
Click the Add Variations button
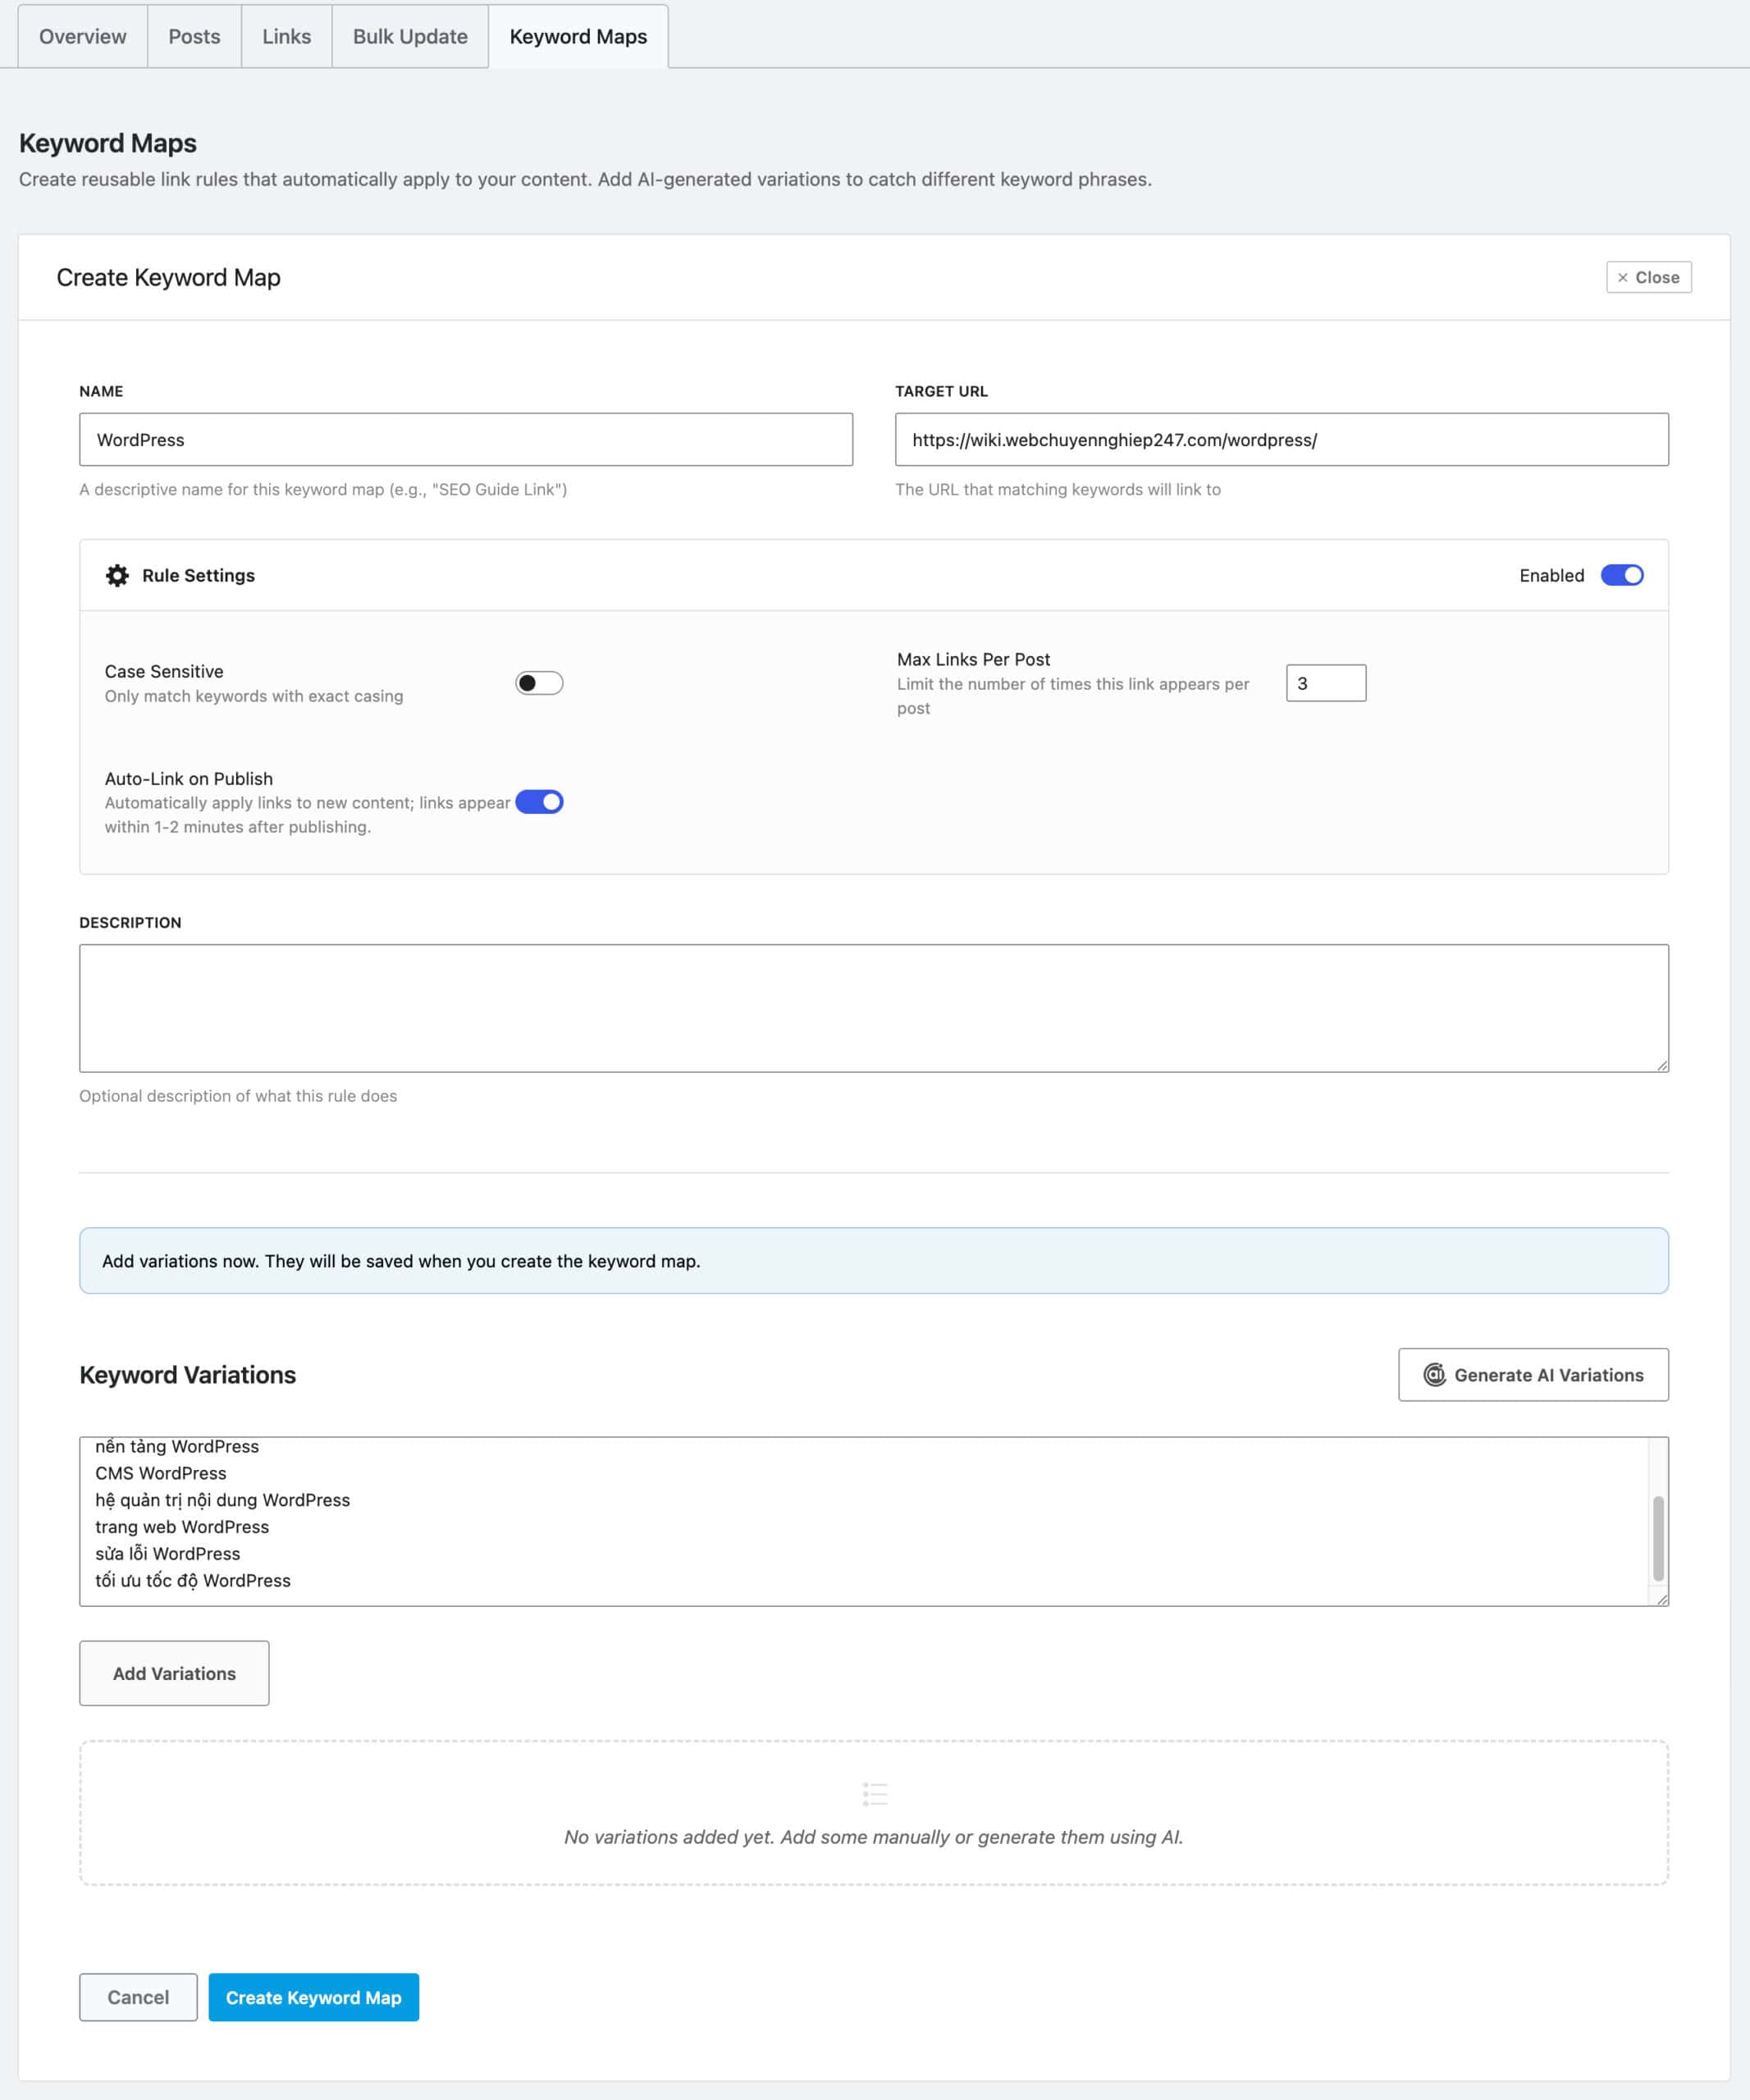tap(174, 1673)
